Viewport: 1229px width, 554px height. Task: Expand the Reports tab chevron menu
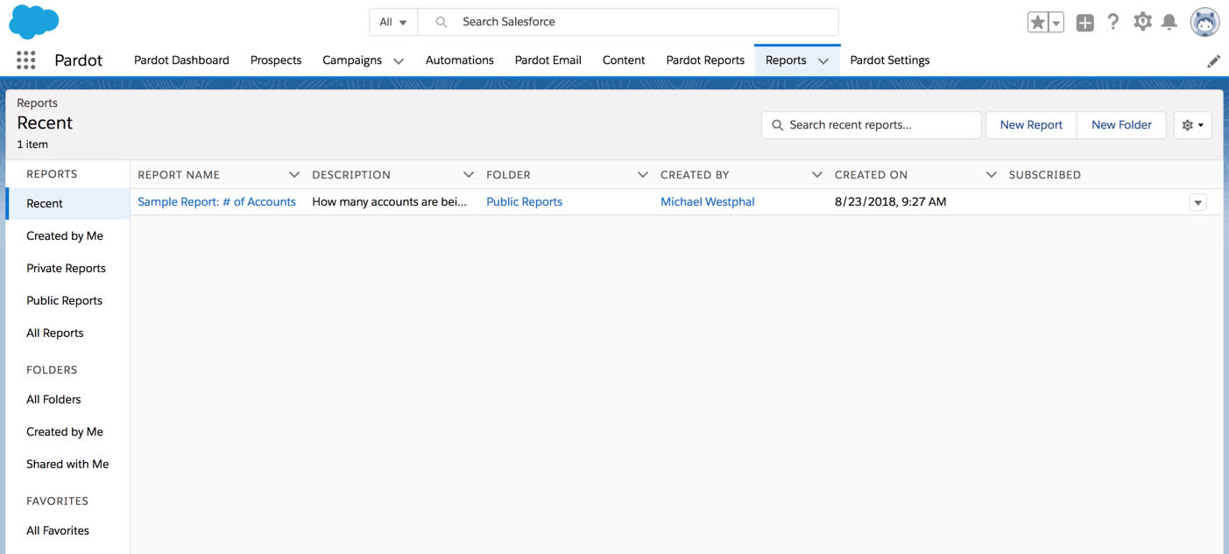tap(823, 60)
